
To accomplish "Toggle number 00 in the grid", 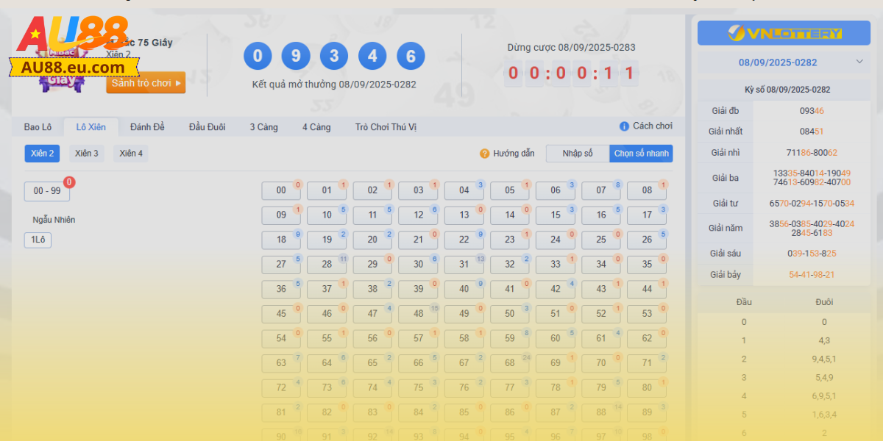I will tap(281, 191).
